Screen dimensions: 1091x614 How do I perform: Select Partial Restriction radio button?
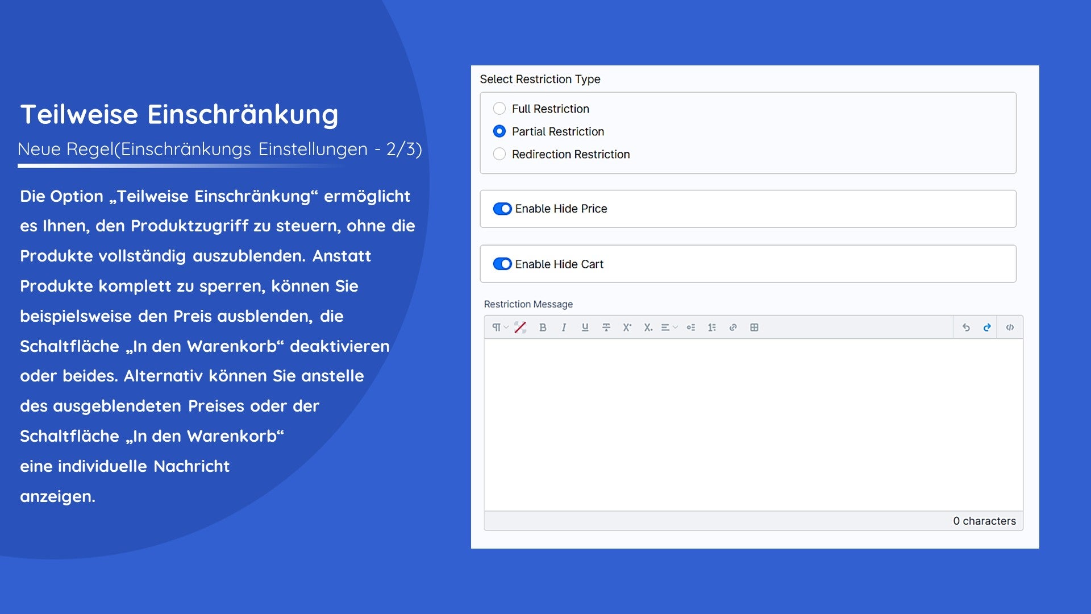tap(499, 131)
